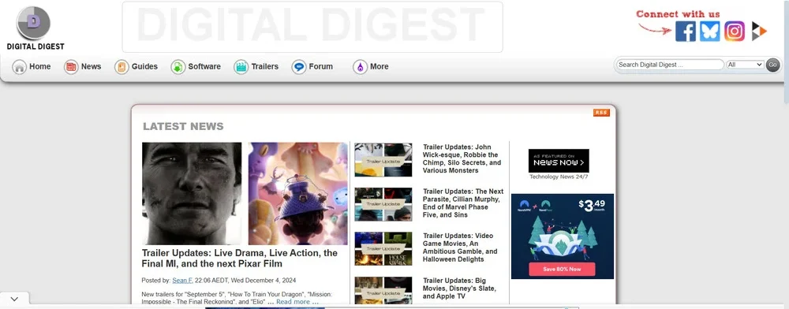Open the Software menu item
789x309 pixels.
click(x=204, y=66)
